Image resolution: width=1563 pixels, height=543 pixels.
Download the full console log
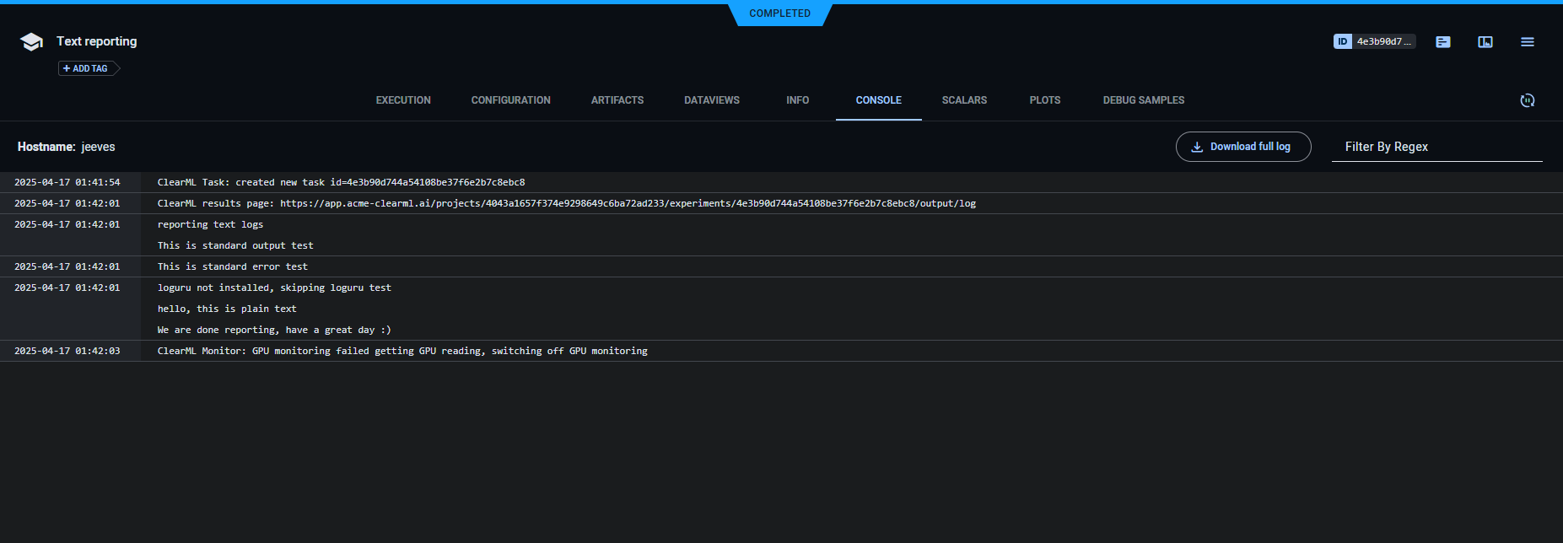pyautogui.click(x=1242, y=147)
